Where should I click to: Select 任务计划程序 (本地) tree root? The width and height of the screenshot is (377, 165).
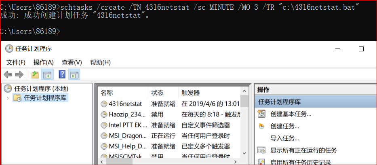pyautogui.click(x=41, y=89)
